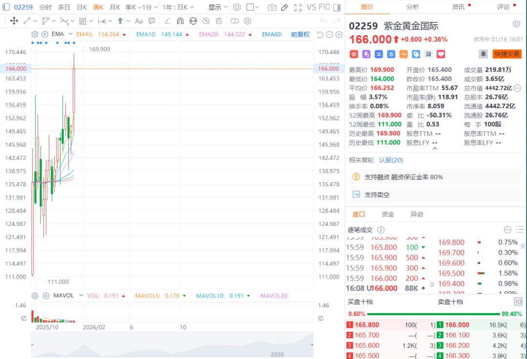527x359 pixels.
Task: Toggle continuous drawing sync icon
Action: pos(193,21)
